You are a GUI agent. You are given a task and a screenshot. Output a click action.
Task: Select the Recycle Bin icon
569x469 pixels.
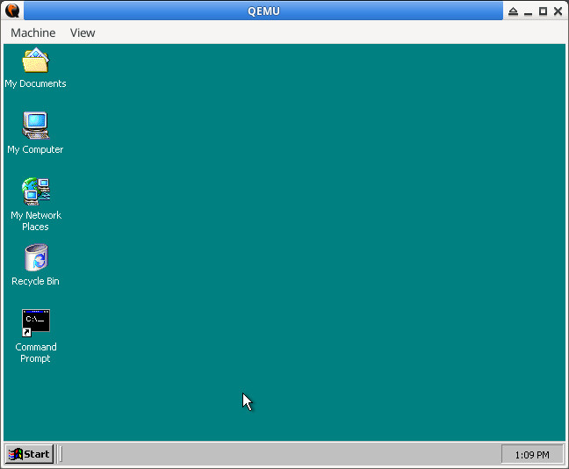tap(35, 257)
